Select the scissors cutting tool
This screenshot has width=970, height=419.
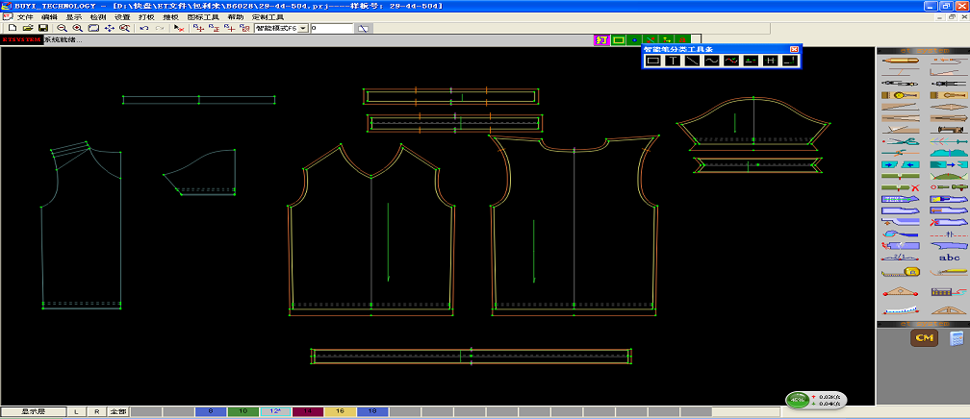pyautogui.click(x=900, y=141)
